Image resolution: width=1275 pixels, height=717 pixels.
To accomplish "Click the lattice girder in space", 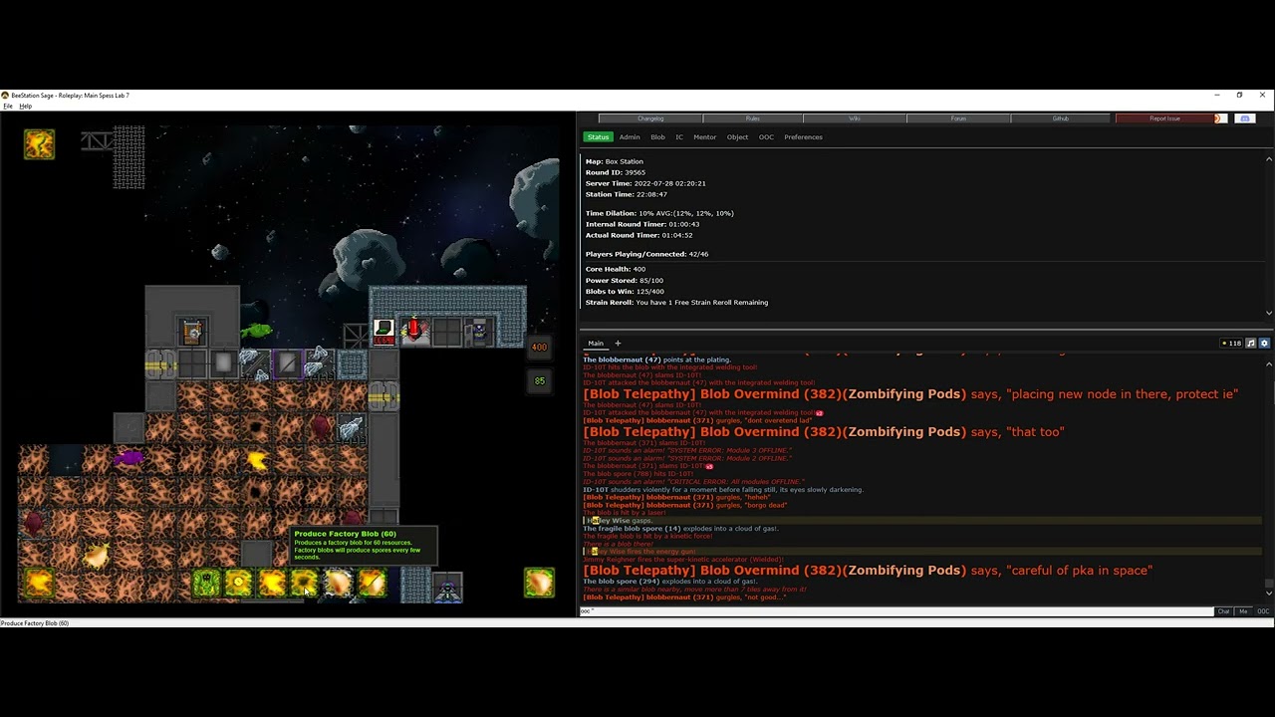I will point(97,141).
